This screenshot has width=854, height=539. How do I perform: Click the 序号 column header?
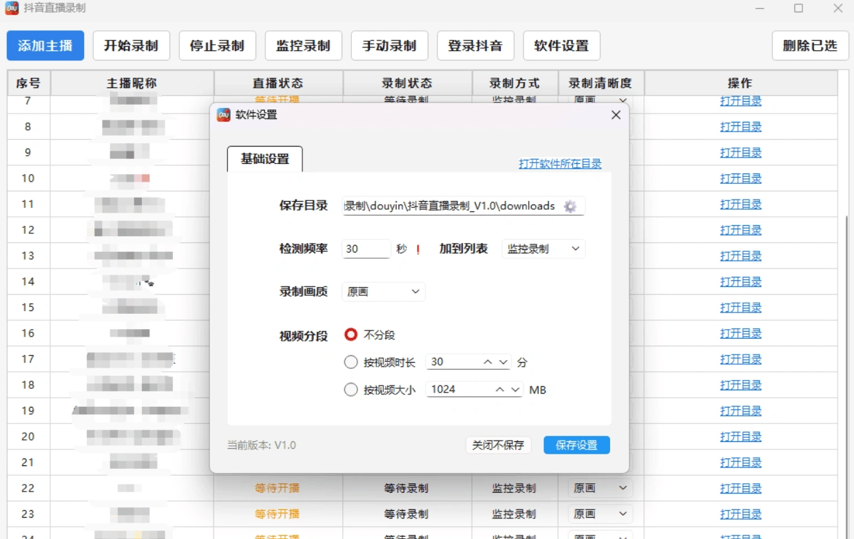pos(28,83)
